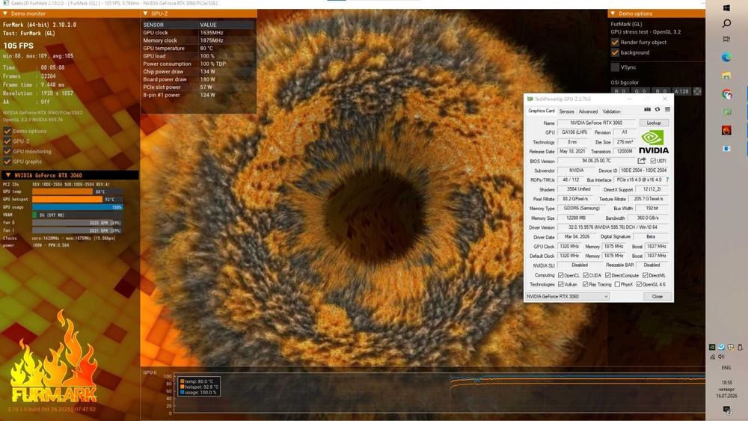The width and height of the screenshot is (748, 421).
Task: Click the A 128 alpha value slider
Action: point(681,91)
